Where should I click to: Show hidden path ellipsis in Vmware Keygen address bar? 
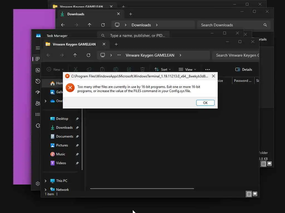[x=119, y=55]
